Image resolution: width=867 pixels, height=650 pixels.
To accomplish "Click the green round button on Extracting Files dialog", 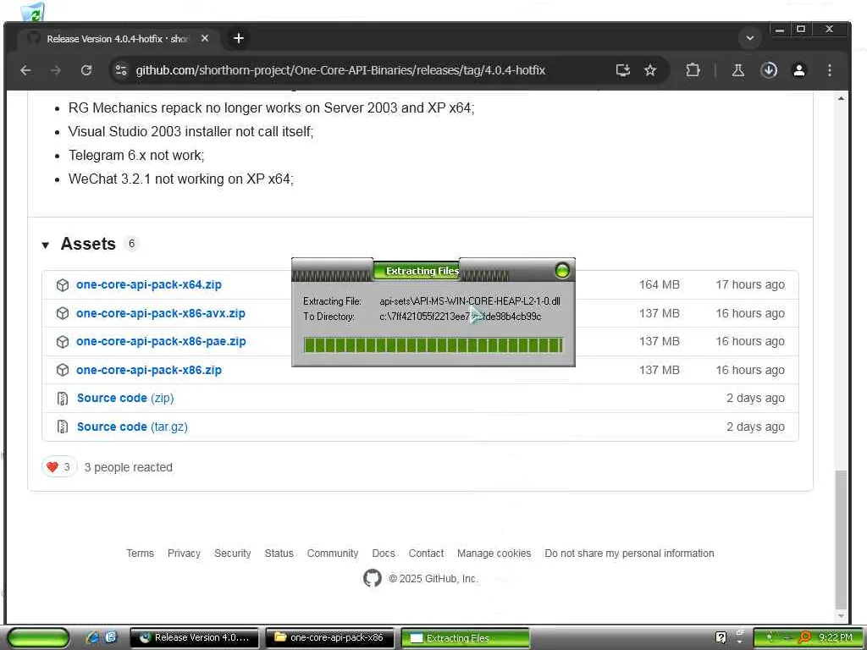I will pyautogui.click(x=562, y=270).
